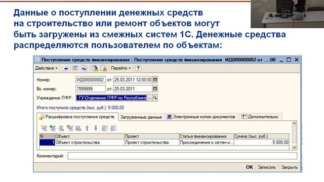Viewport: 324px width, 182px height.
Task: Click the blue back-arrow toolbar icon
Action: click(66, 68)
